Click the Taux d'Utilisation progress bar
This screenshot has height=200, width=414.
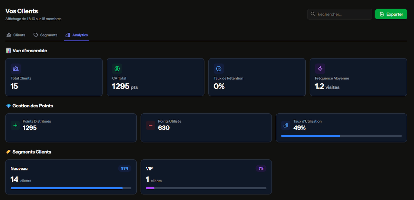(x=341, y=136)
